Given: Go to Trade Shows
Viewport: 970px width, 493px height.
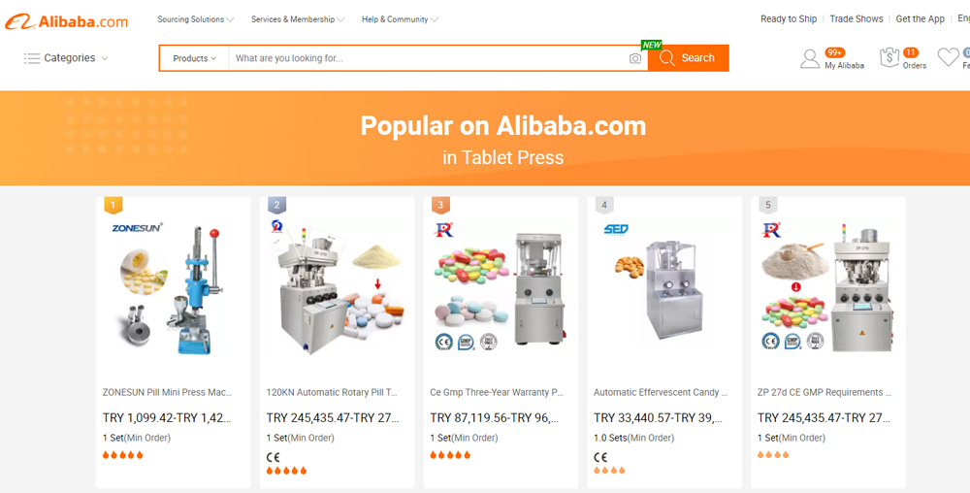Looking at the screenshot, I should [857, 19].
